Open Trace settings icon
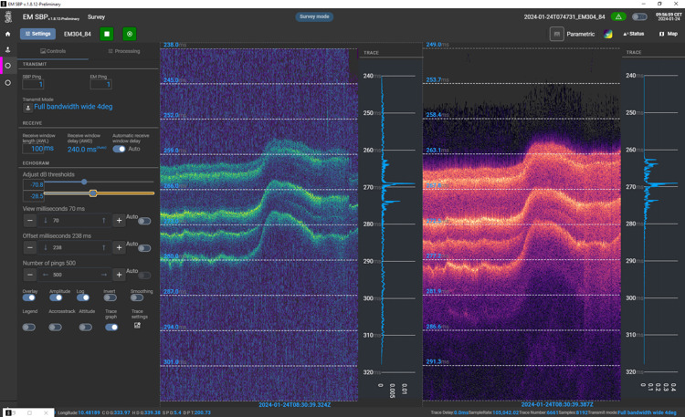This screenshot has height=417, width=685. [x=137, y=325]
